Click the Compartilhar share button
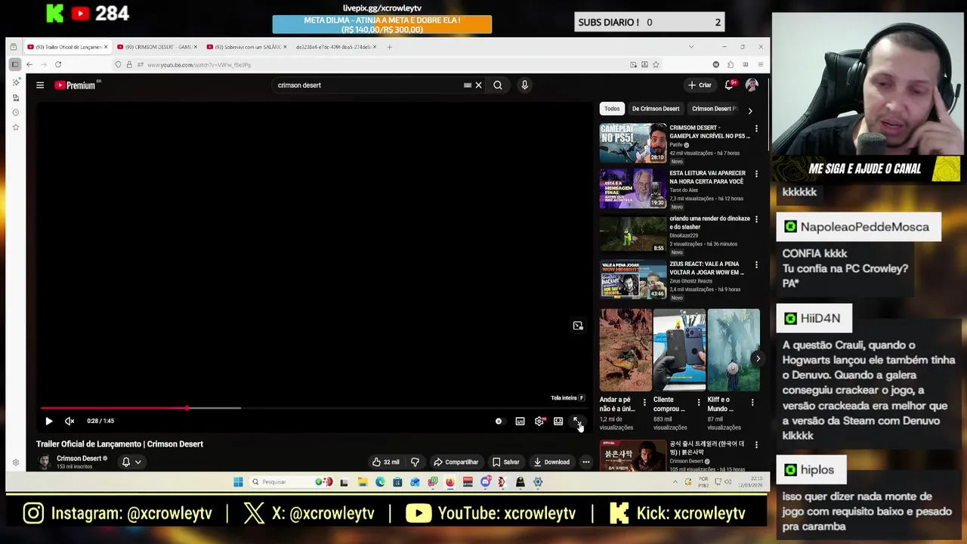967x544 pixels. coord(456,462)
